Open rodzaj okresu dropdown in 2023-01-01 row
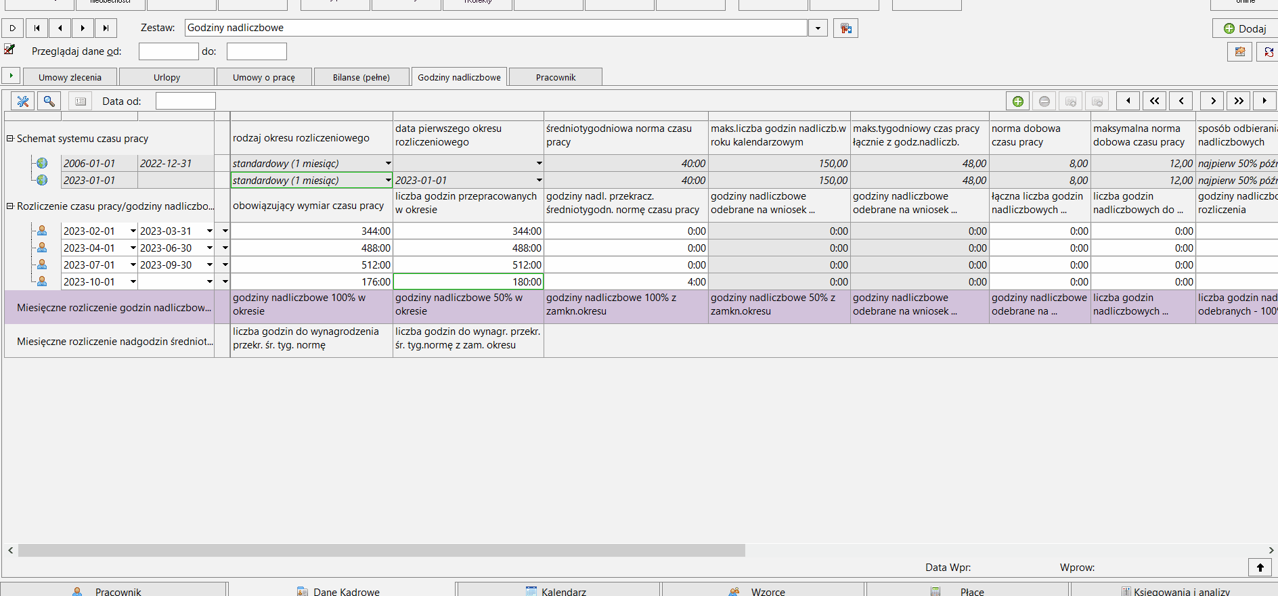Viewport: 1278px width, 596px height. pos(388,180)
